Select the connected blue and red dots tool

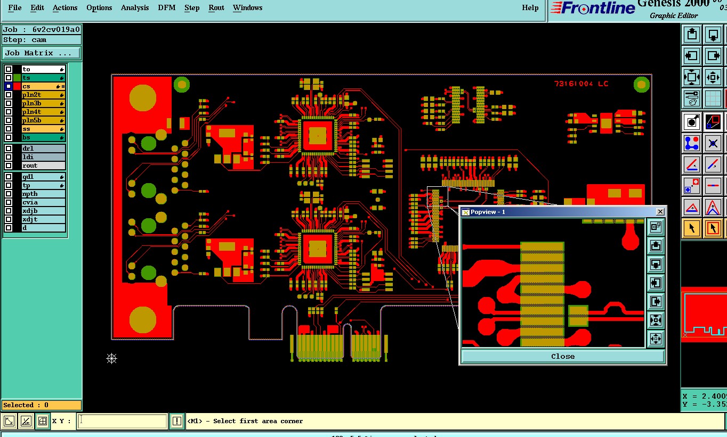point(692,143)
